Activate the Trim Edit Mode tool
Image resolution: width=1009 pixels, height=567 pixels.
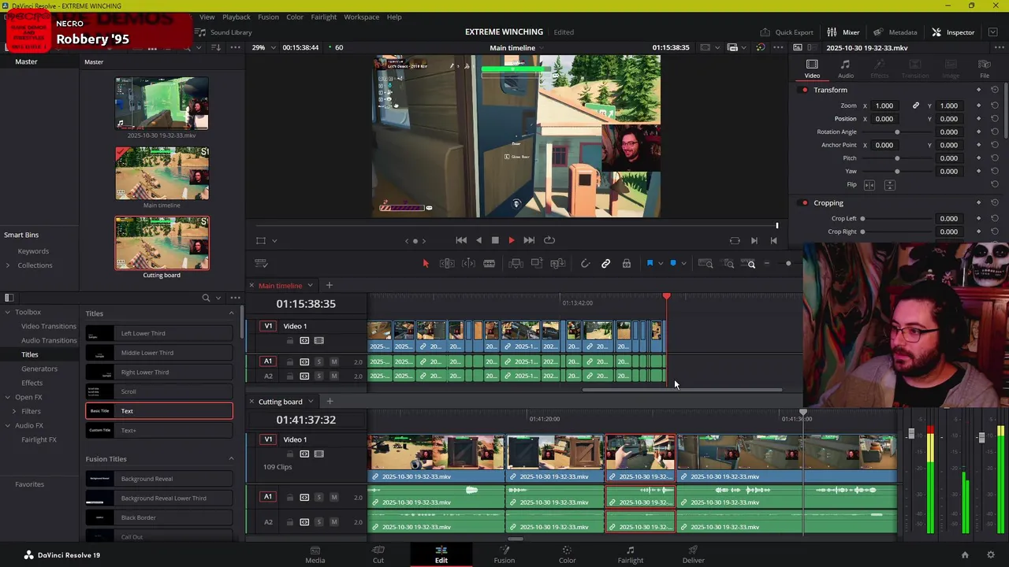click(x=447, y=264)
